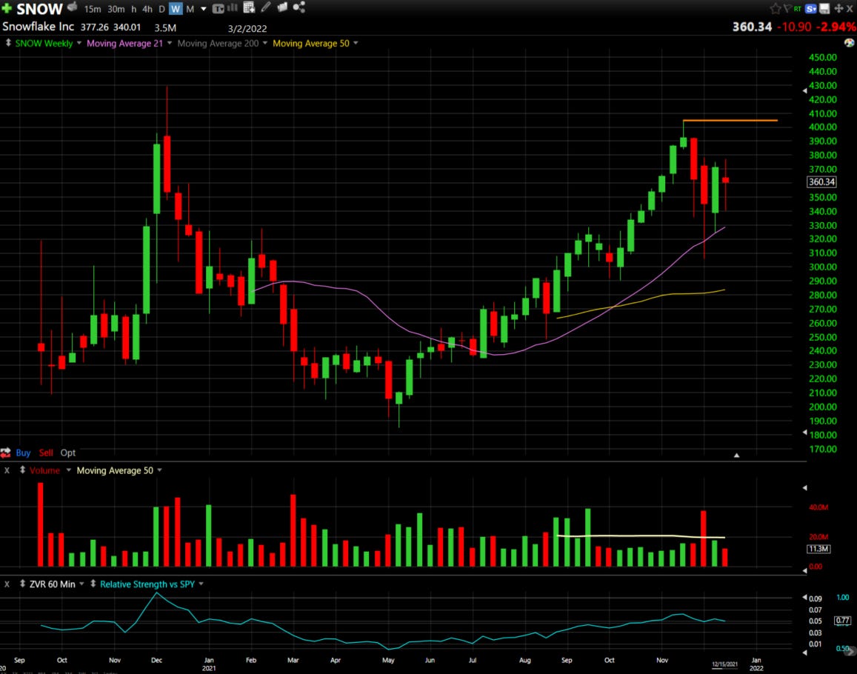
Task: Click the 3/2/2022 date text
Action: click(247, 28)
